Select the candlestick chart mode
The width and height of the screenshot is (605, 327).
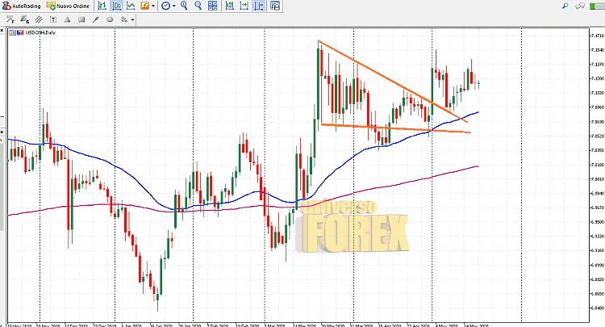point(115,6)
